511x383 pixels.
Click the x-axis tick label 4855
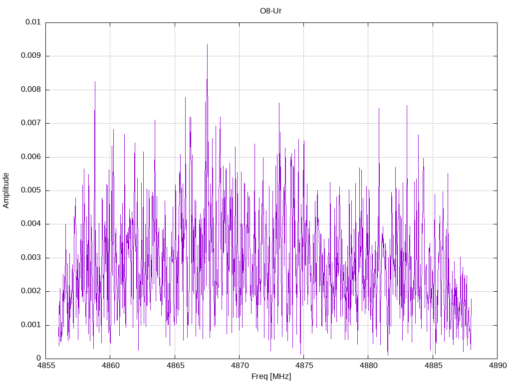46,366
